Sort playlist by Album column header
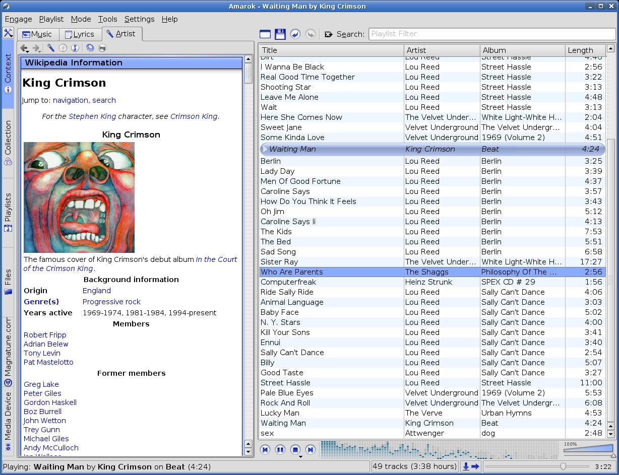The image size is (619, 475). pos(523,50)
